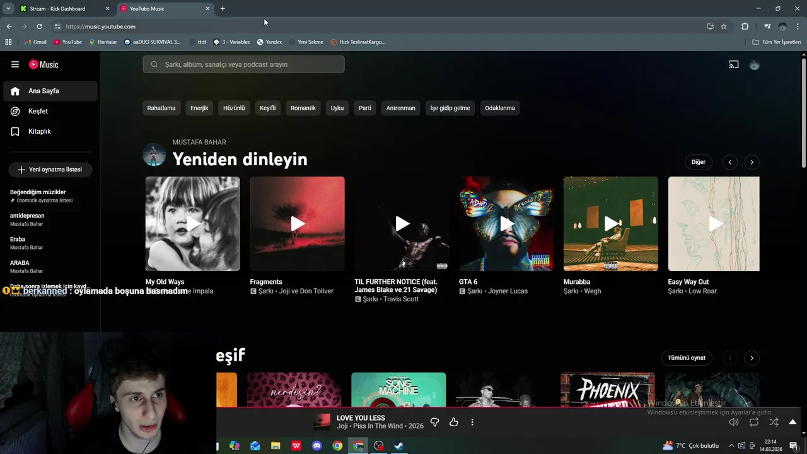The width and height of the screenshot is (807, 454).
Task: Open the tab search dropdown arrow
Action: tap(8, 9)
